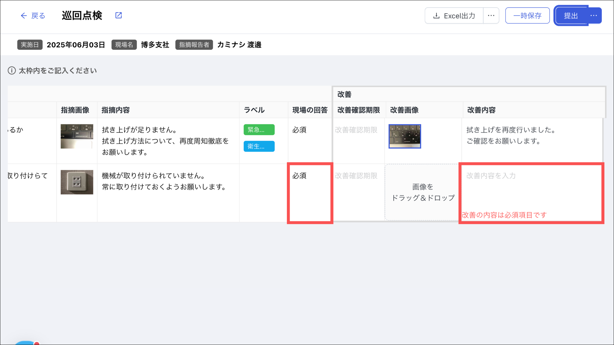
Task: Click the back arrow icon next to 戻る
Action: [x=24, y=16]
